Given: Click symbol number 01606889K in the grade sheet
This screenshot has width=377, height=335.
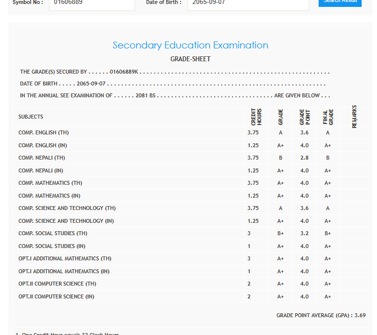Looking at the screenshot, I should tap(124, 72).
